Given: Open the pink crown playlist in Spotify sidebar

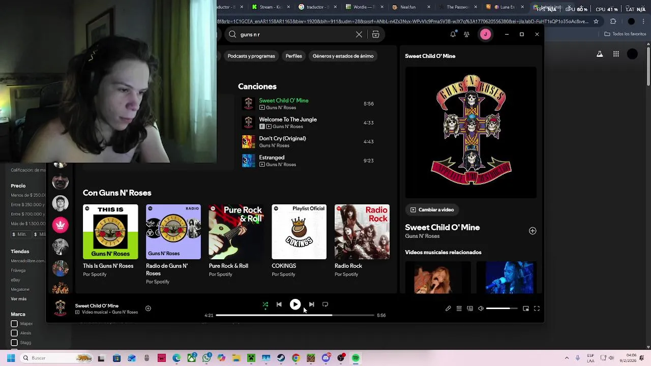Looking at the screenshot, I should tap(60, 225).
